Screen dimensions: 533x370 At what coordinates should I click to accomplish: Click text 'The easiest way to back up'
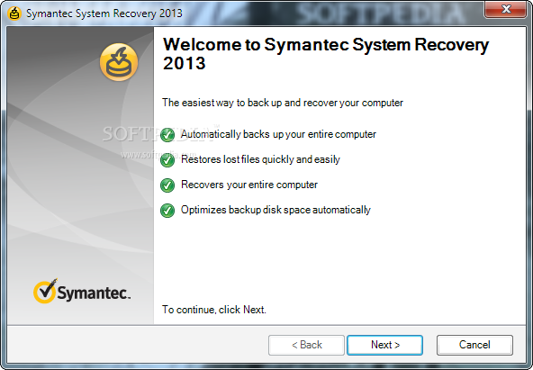pyautogui.click(x=283, y=103)
